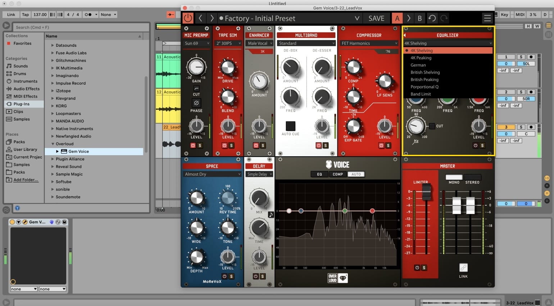Click the Ableton browser search field

[x=81, y=27]
